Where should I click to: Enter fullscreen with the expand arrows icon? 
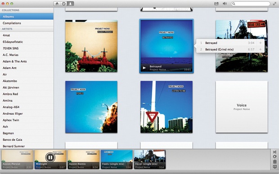[x=274, y=4]
